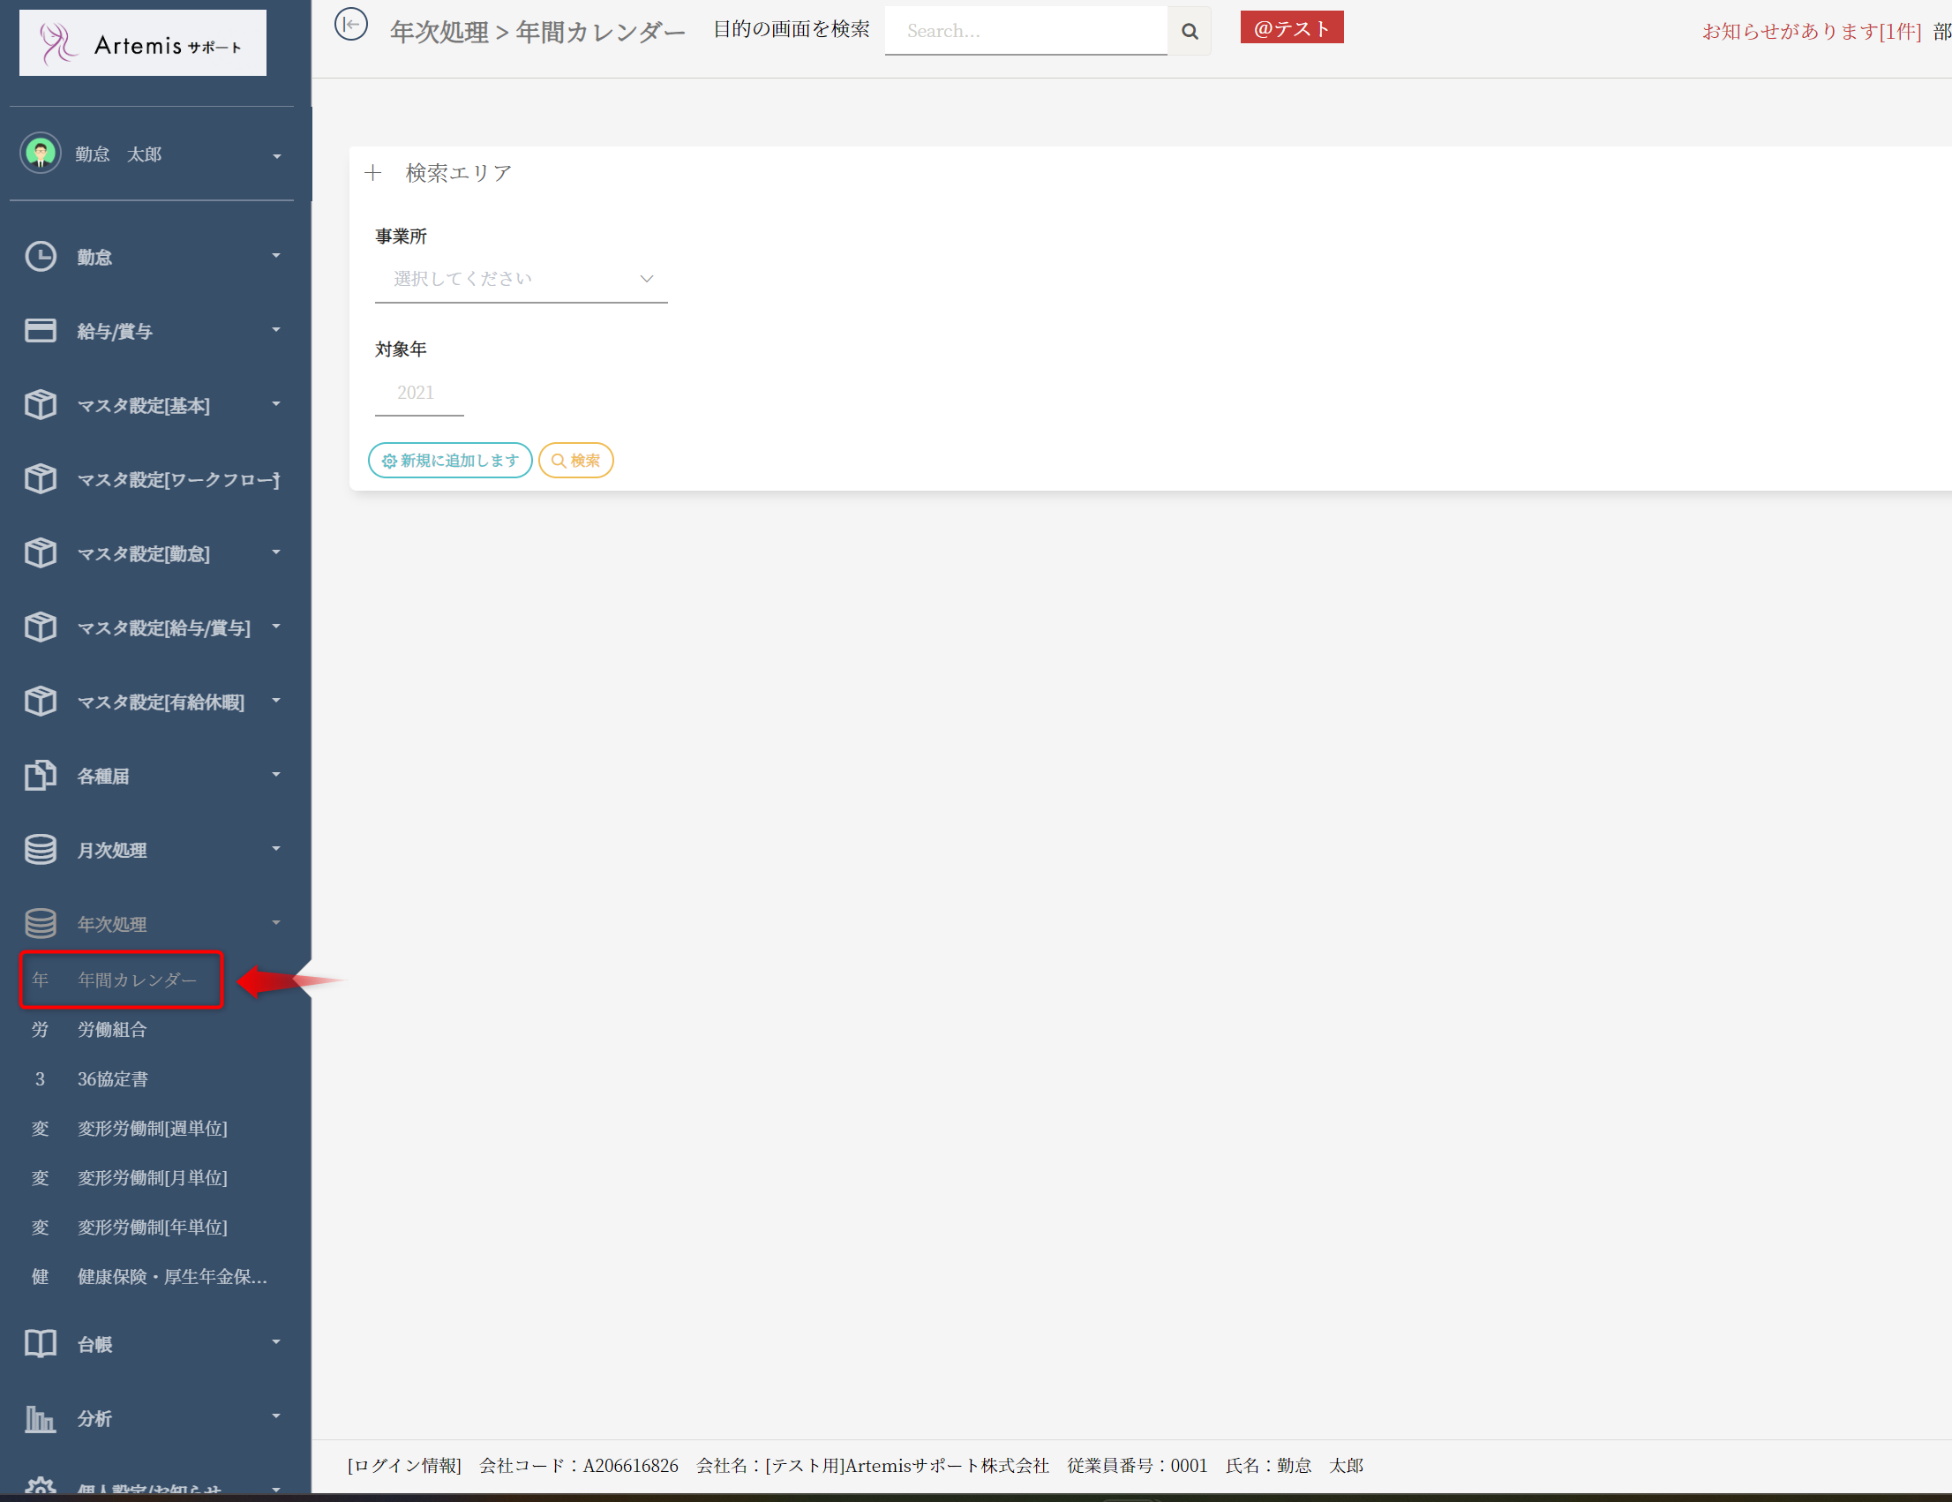Viewport: 1952px width, 1502px height.
Task: Click the 台帳 book icon
Action: [x=41, y=1343]
